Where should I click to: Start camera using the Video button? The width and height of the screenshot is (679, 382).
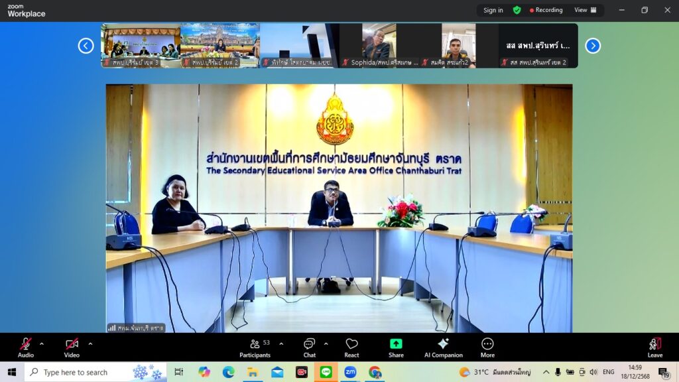[x=72, y=344]
